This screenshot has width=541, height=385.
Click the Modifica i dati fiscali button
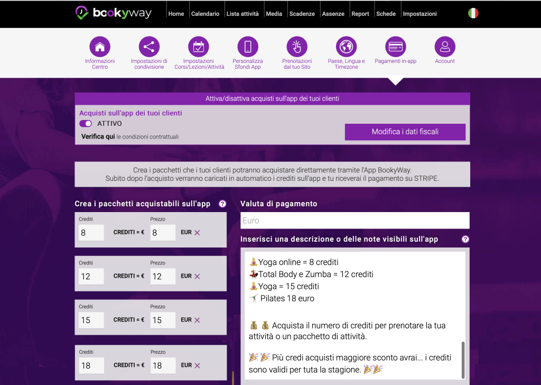[405, 132]
